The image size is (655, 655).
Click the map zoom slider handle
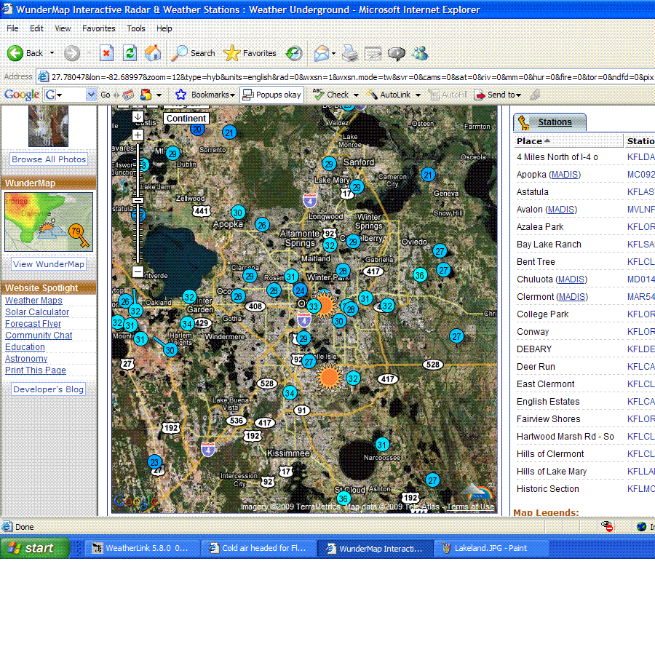pos(138,199)
